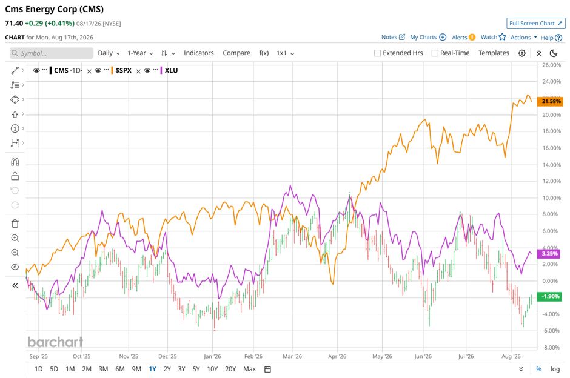
Task: Select the 6M time range tab
Action: click(x=120, y=369)
